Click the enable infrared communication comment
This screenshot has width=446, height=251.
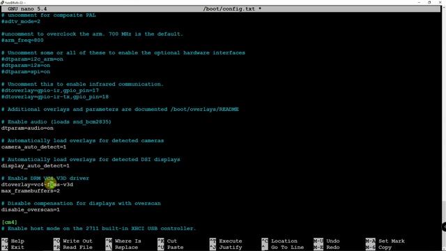[x=82, y=84]
